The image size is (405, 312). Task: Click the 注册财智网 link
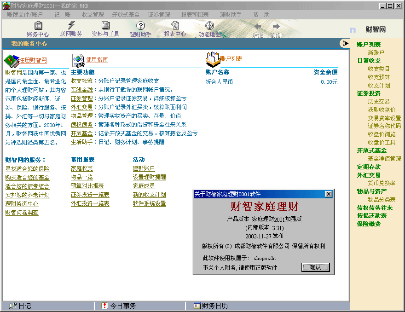coord(33,60)
